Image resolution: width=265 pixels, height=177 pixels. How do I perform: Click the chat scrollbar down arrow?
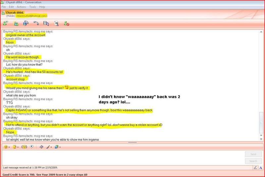[261, 135]
